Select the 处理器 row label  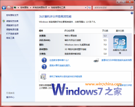pos(43,36)
